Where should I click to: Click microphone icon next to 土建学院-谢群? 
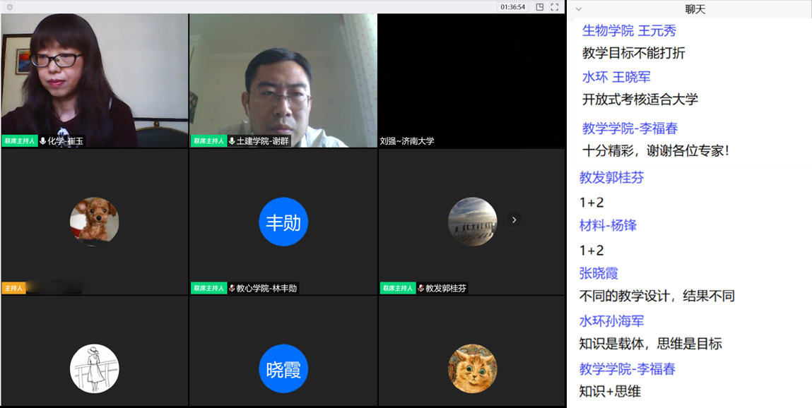(x=232, y=141)
